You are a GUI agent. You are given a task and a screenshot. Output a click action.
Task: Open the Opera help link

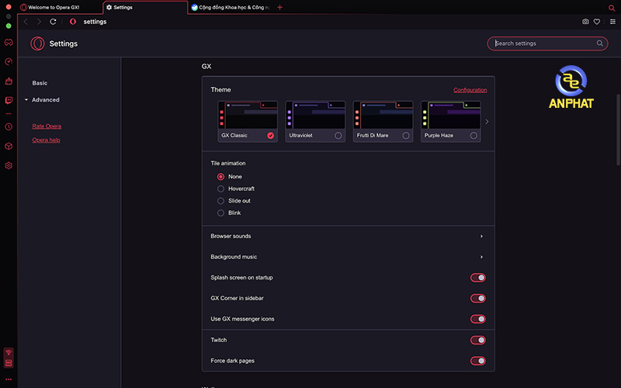pos(46,140)
